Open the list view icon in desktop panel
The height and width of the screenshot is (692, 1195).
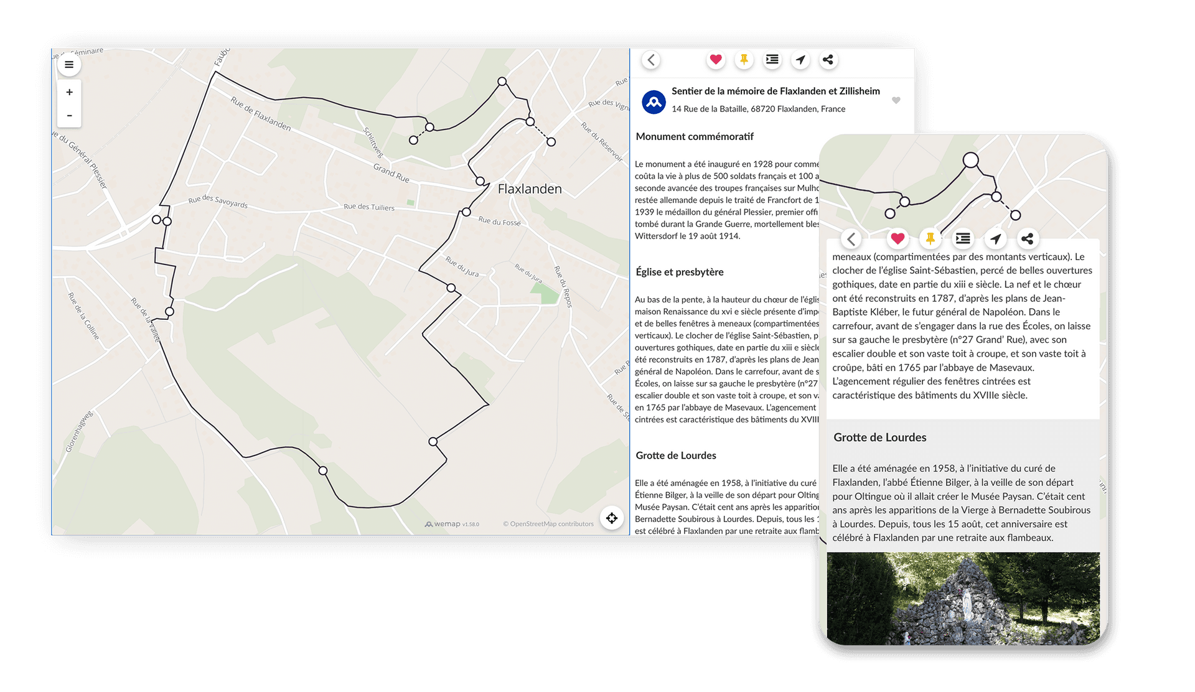[772, 60]
